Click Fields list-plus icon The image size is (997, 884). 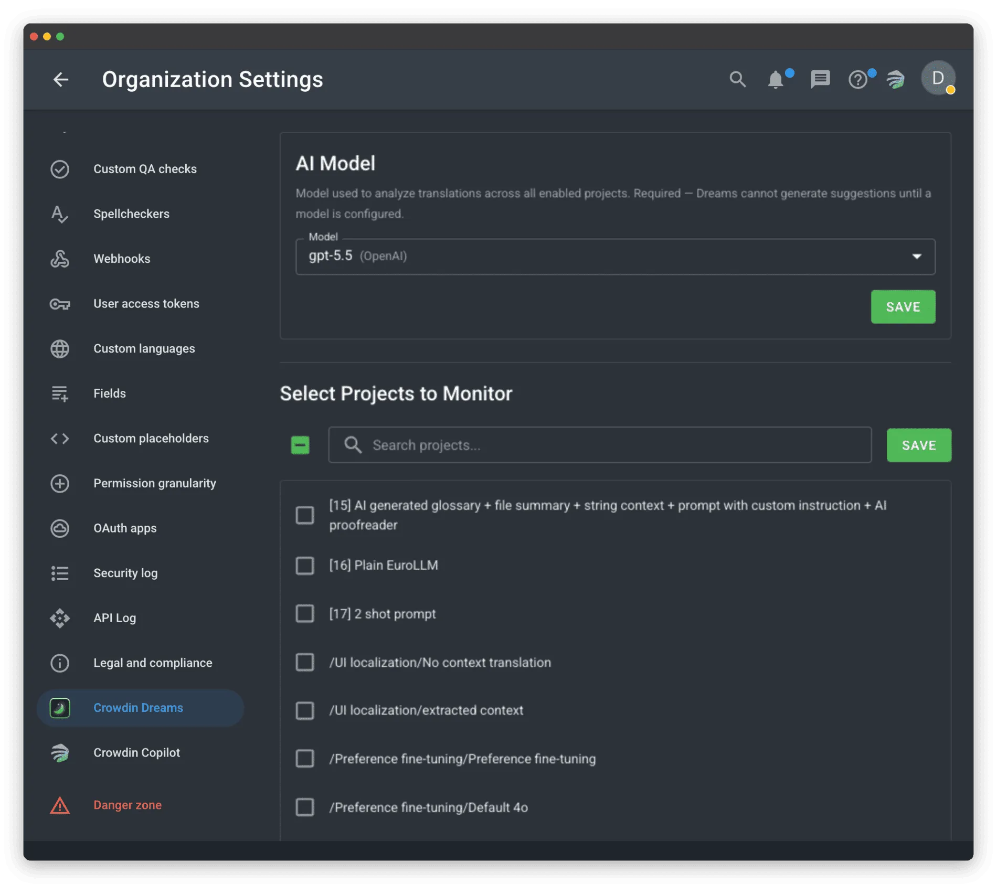tap(60, 393)
